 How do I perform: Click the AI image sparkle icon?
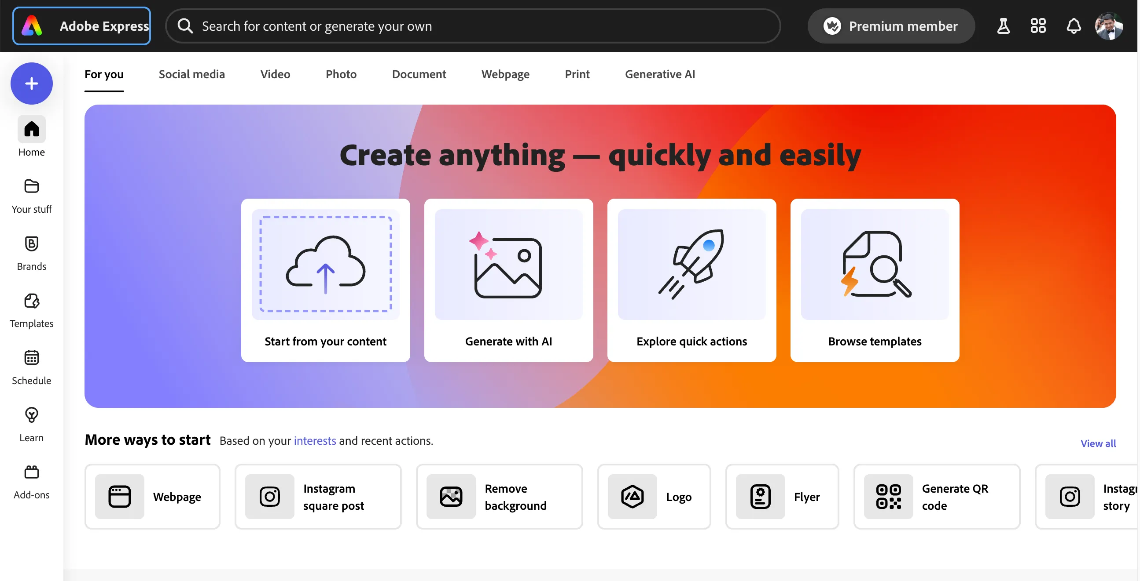pos(506,265)
